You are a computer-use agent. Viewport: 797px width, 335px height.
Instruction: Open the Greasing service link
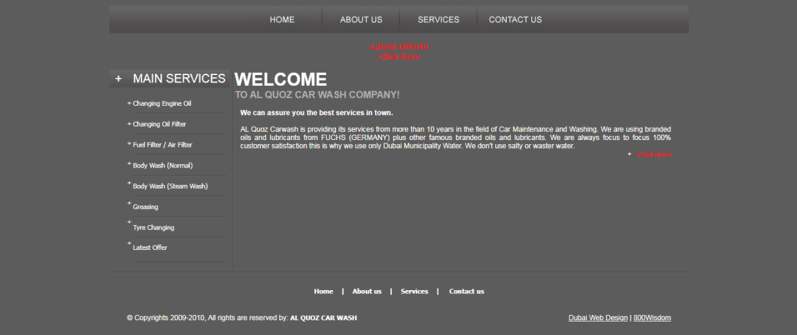tap(146, 207)
